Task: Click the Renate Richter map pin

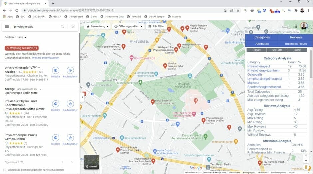Action: (x=153, y=102)
